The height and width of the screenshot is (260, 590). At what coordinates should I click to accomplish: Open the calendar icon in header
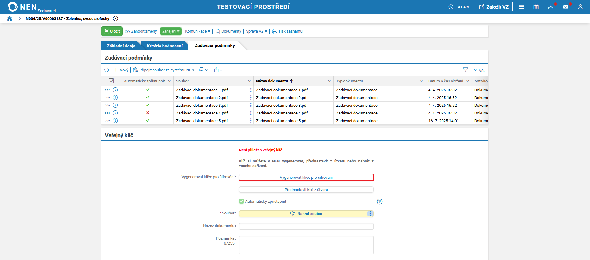pos(536,7)
